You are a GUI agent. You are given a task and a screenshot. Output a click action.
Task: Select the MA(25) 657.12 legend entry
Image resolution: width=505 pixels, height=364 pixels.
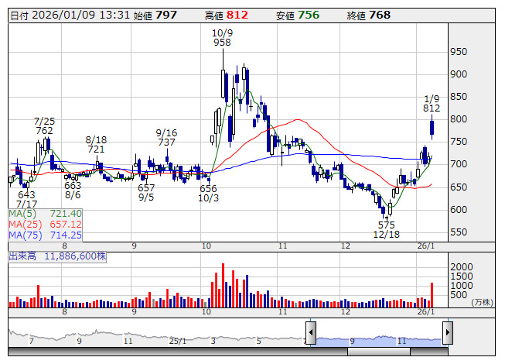(45, 224)
